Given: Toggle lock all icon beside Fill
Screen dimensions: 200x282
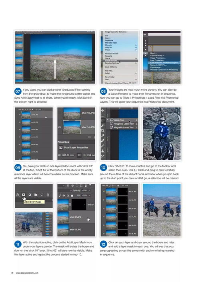Looking at the screenshot, I should (72, 195).
